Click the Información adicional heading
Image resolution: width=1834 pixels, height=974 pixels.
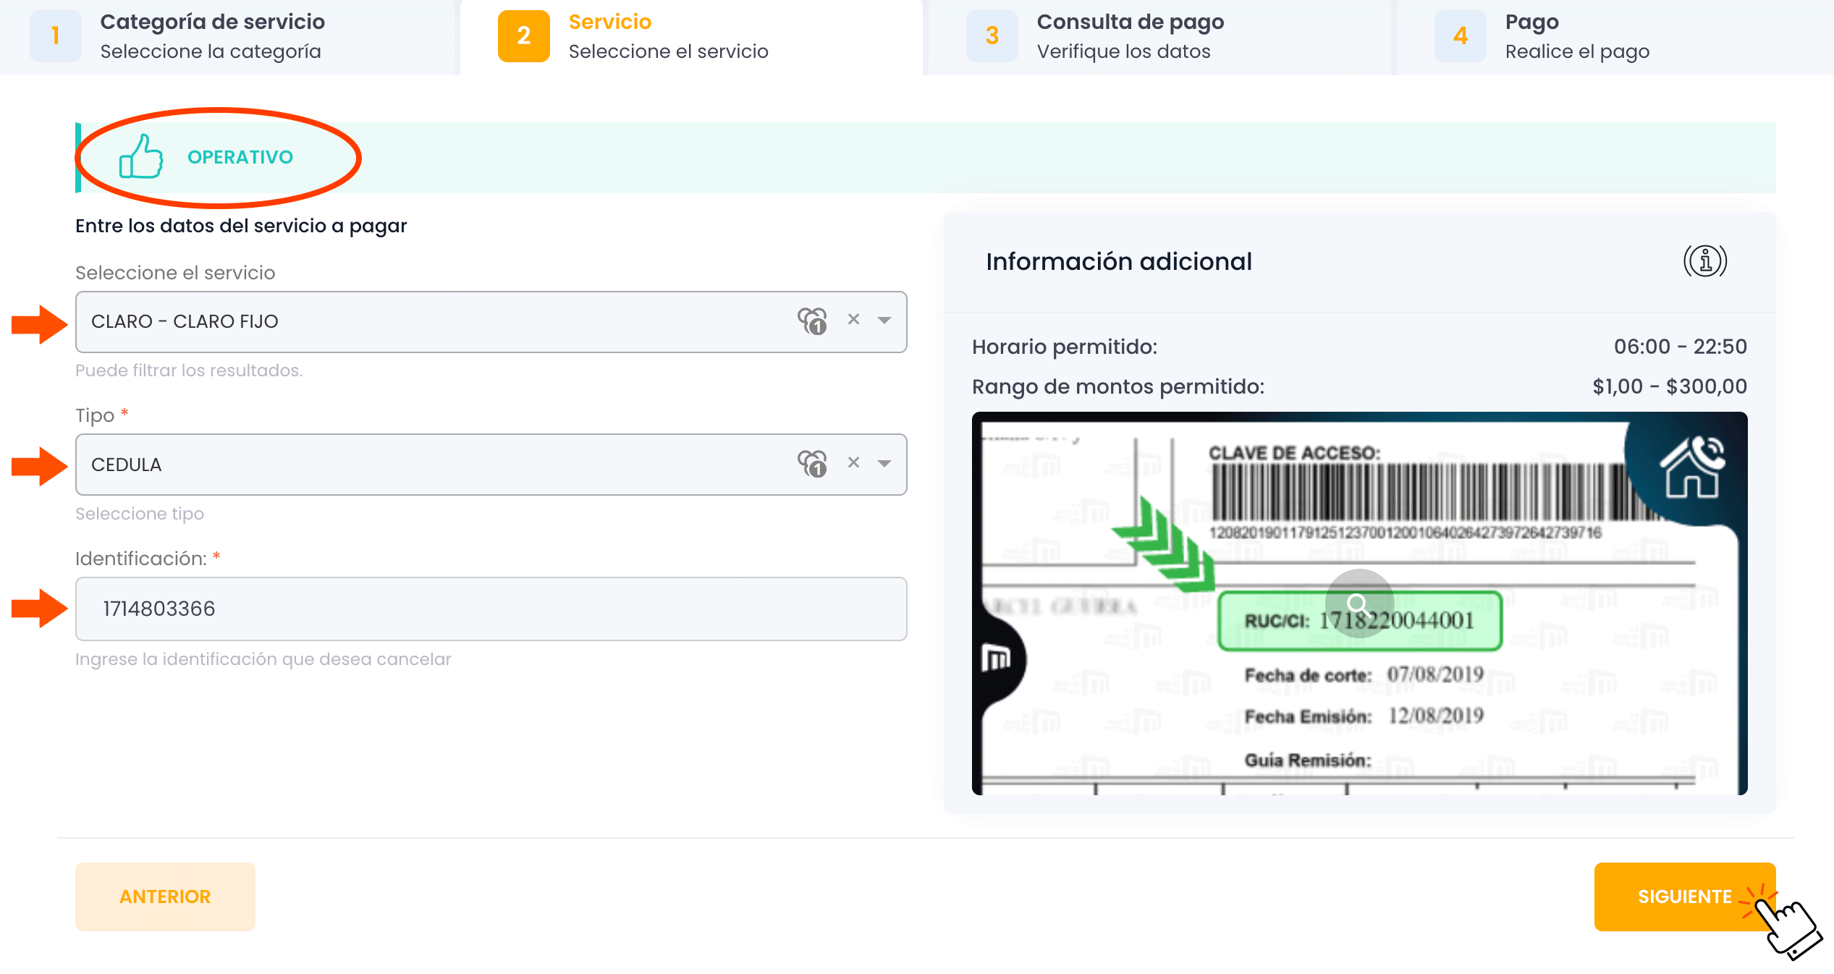click(1119, 261)
